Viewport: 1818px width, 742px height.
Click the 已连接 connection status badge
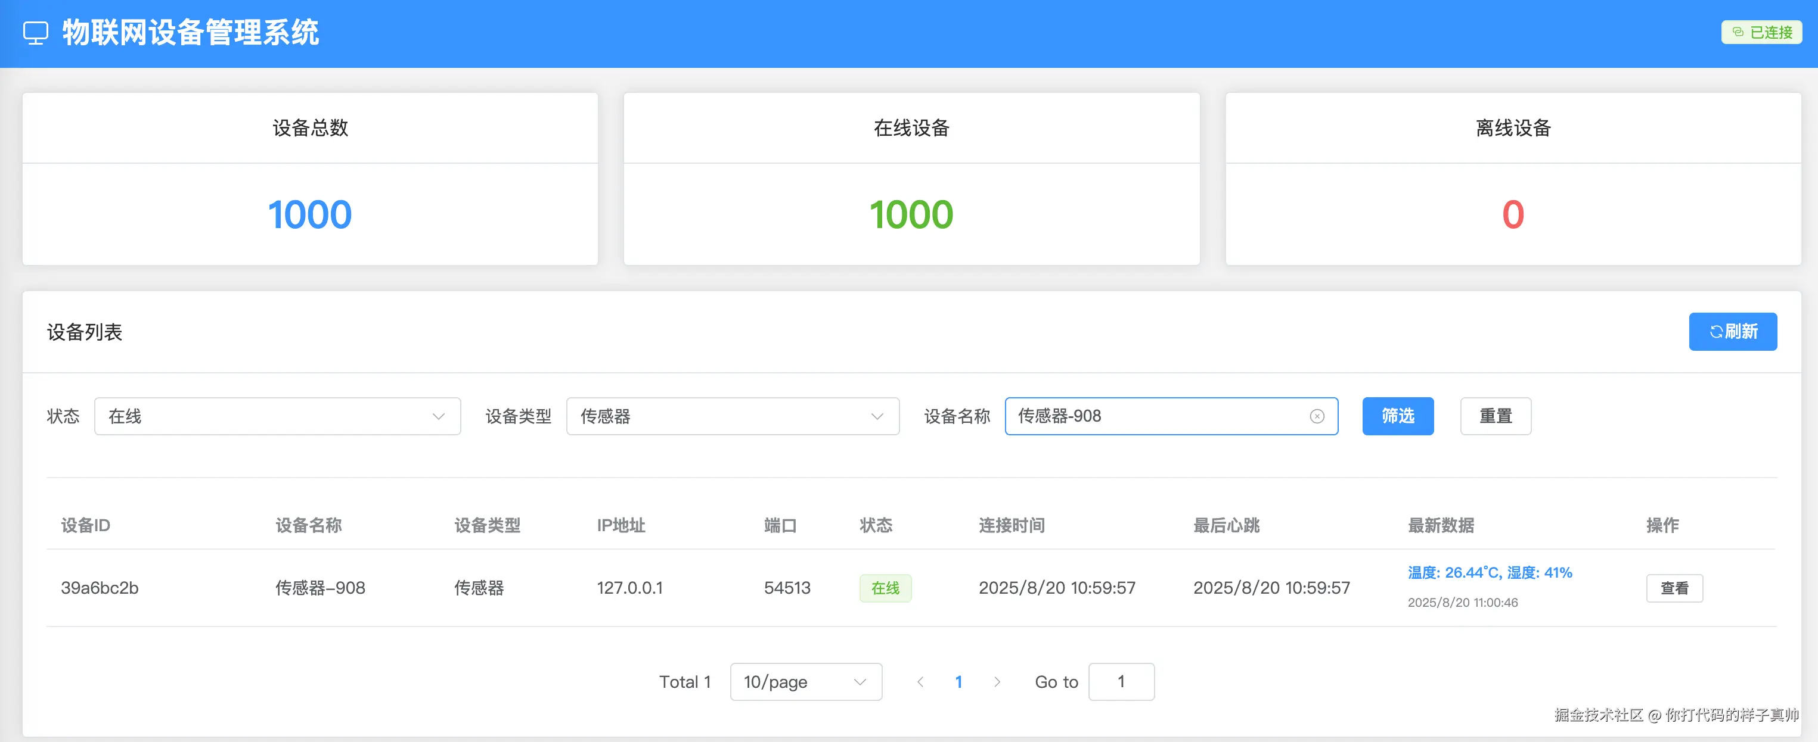pos(1761,32)
